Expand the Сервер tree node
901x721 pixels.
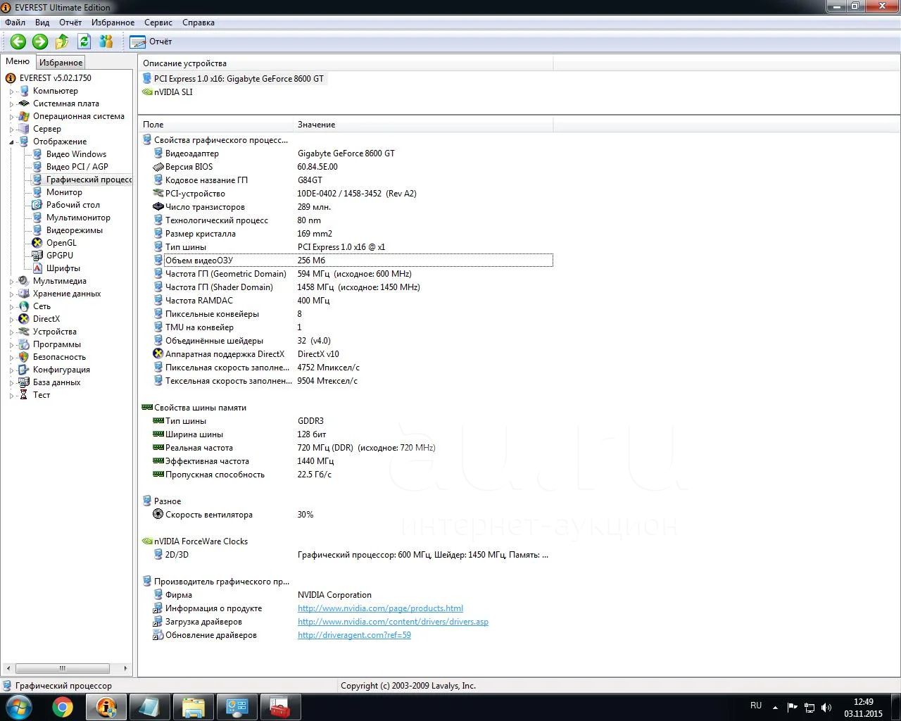pos(11,129)
